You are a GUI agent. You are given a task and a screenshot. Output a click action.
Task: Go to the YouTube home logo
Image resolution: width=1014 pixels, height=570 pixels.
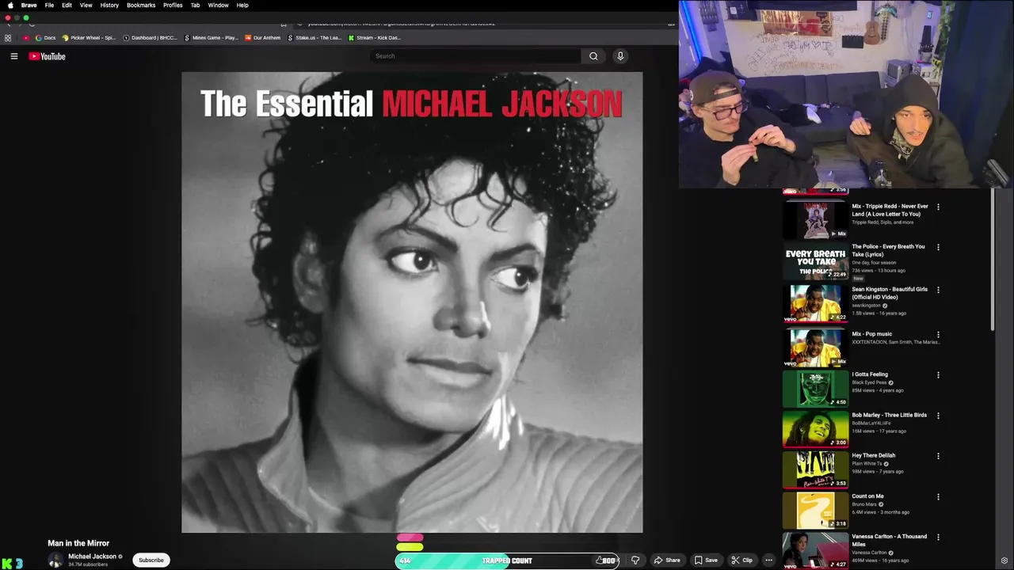tap(48, 56)
